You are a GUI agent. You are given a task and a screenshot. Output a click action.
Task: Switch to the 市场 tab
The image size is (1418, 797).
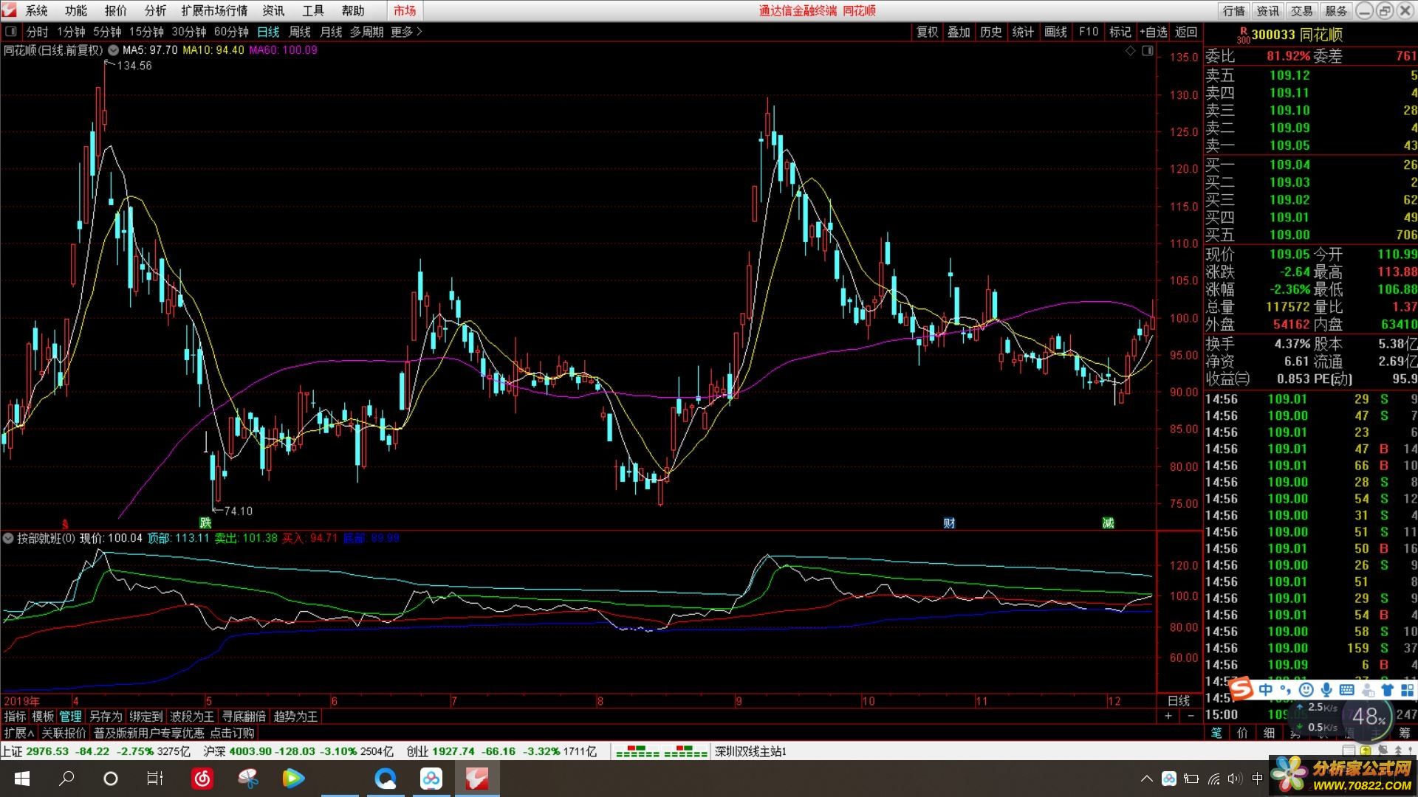point(405,10)
